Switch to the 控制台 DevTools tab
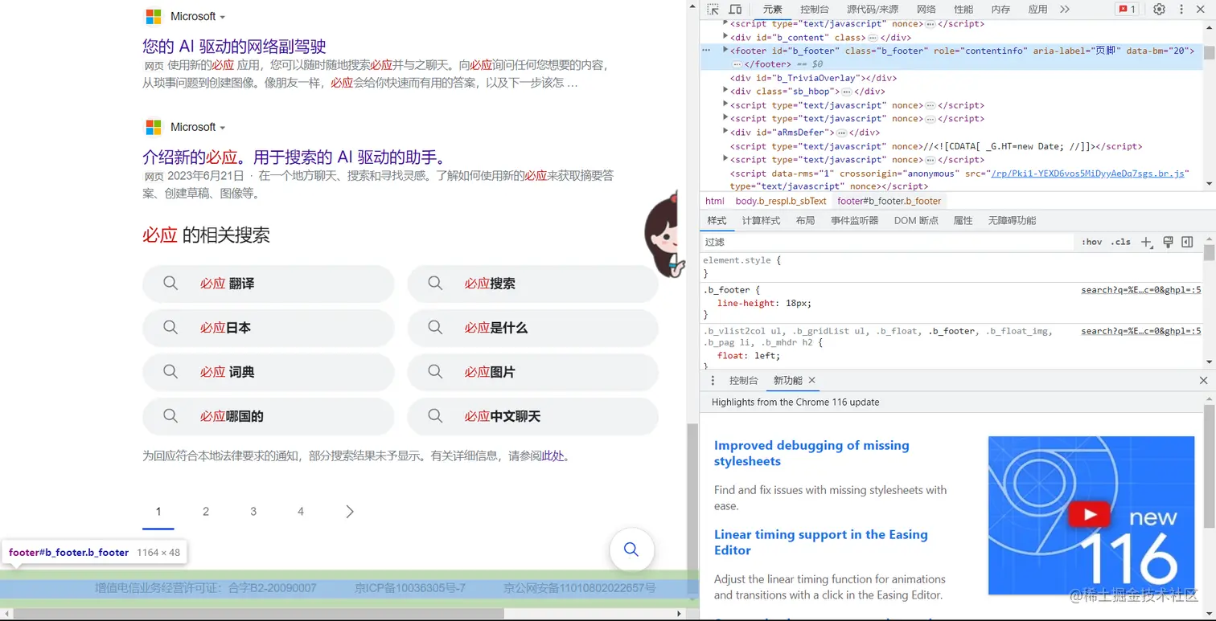The width and height of the screenshot is (1216, 621). point(814,10)
